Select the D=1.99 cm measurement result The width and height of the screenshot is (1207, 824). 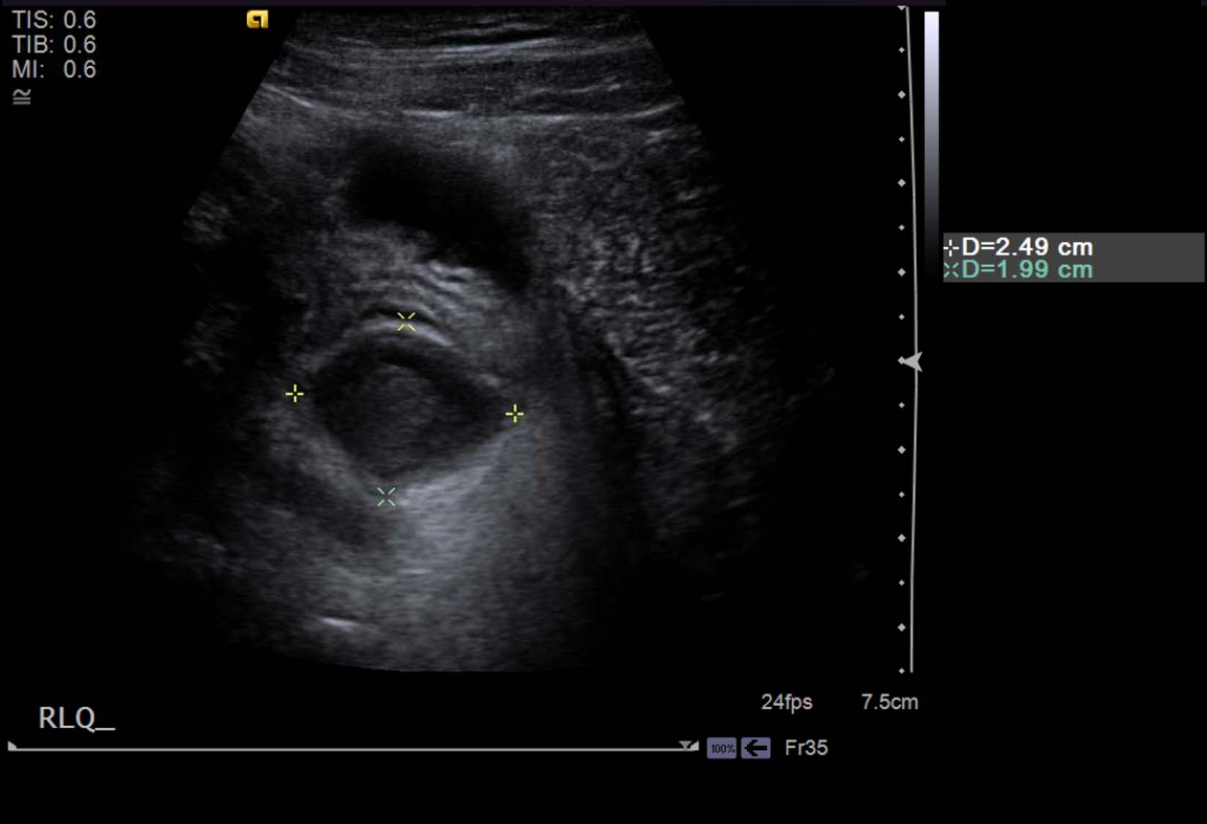click(x=1025, y=270)
